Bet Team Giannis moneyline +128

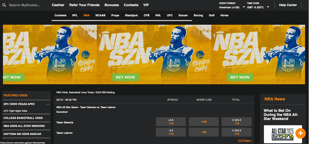pyautogui.click(x=203, y=122)
